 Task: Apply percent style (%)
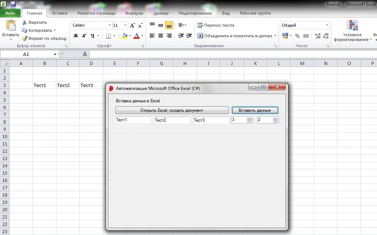click(298, 36)
